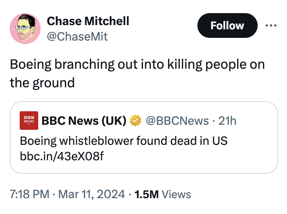Click the 'Boeing whistleblower found dead' headline
287x214 pixels.
[x=97, y=141]
